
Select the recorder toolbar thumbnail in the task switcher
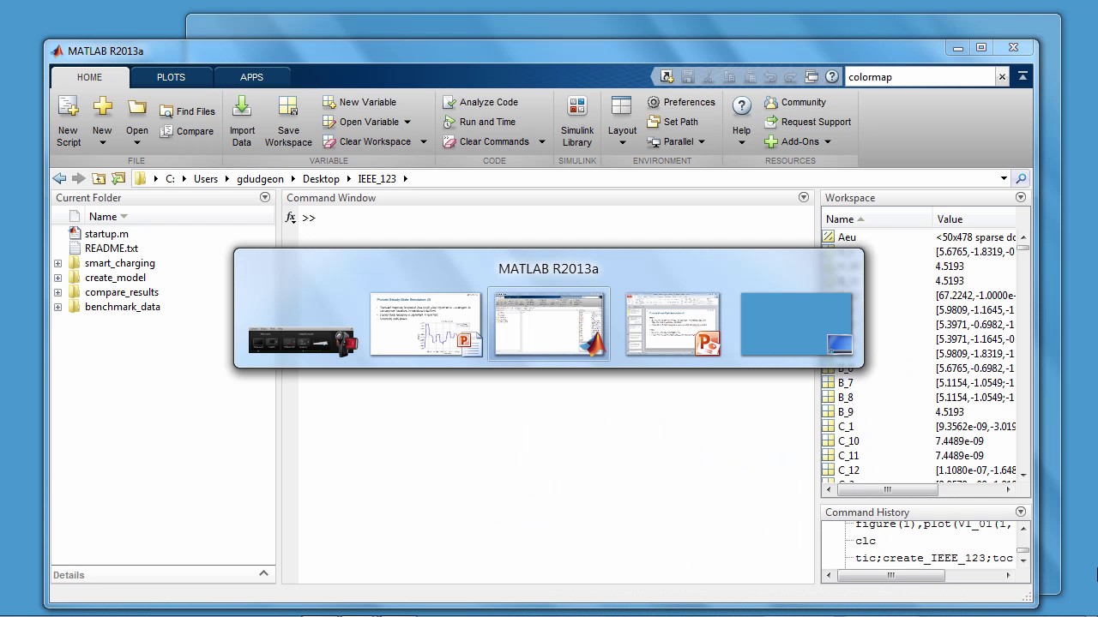click(303, 340)
